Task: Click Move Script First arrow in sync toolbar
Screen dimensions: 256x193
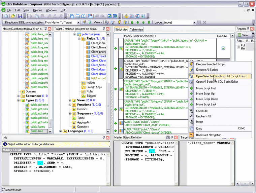Action: click(132, 23)
